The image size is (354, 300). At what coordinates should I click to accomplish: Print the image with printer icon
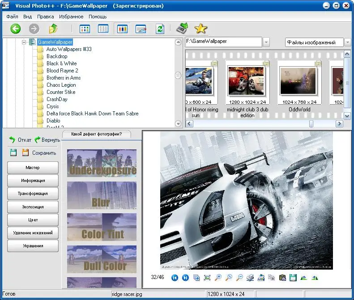[250, 278]
